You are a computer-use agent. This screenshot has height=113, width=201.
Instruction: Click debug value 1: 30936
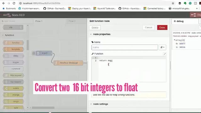[181, 47]
